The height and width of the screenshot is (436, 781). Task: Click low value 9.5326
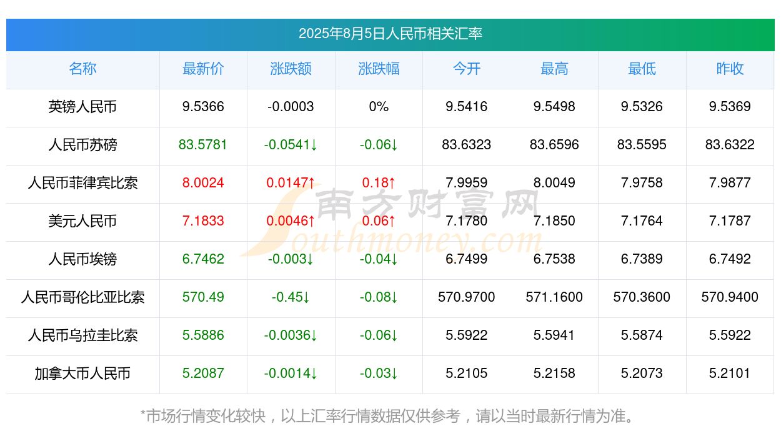click(x=642, y=107)
